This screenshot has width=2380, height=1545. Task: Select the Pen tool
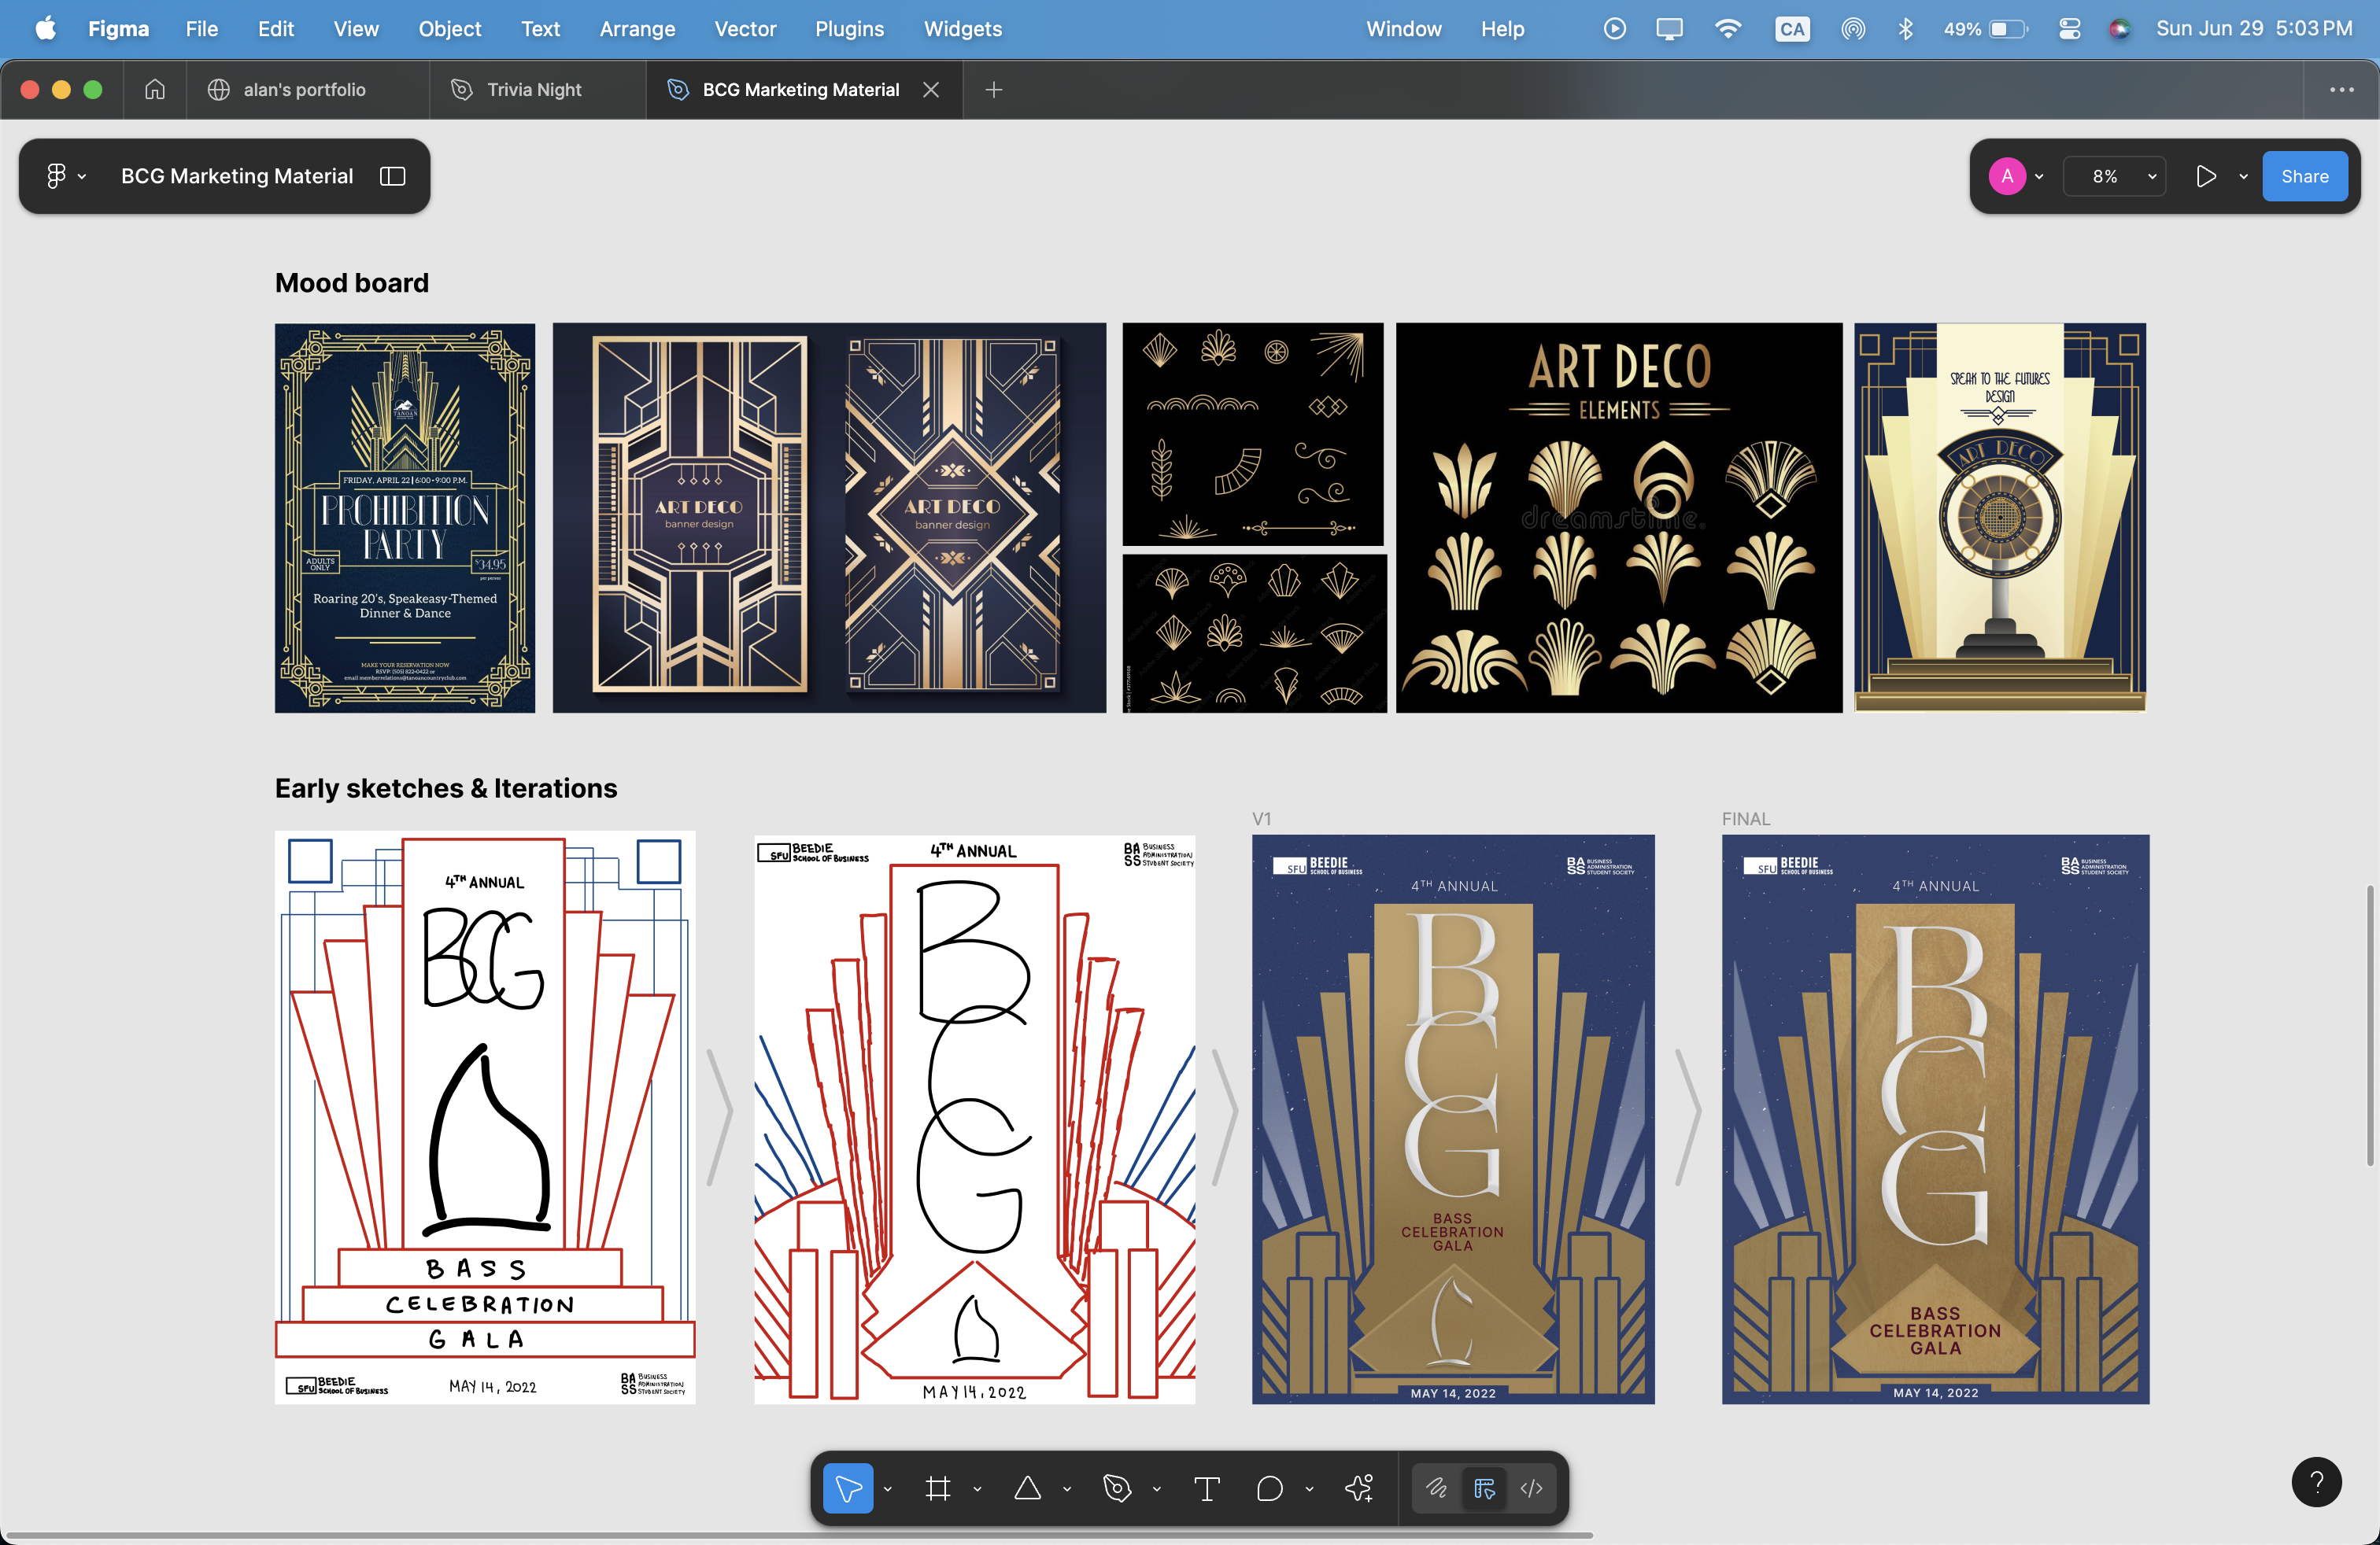coord(1117,1488)
